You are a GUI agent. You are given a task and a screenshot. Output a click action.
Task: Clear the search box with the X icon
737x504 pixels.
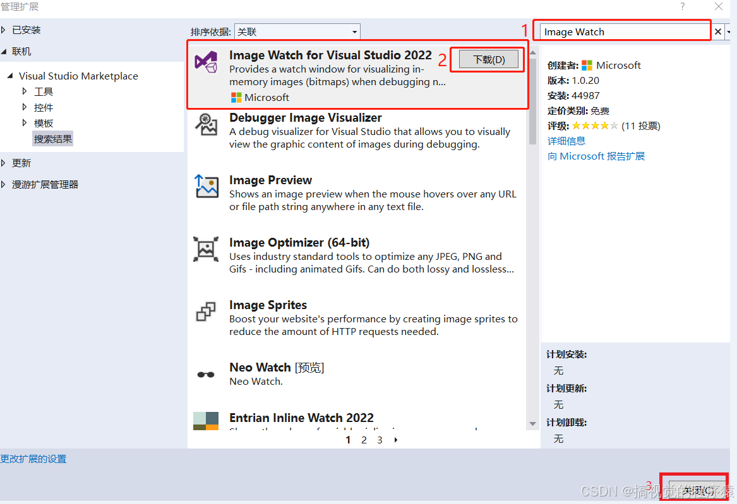click(x=718, y=31)
